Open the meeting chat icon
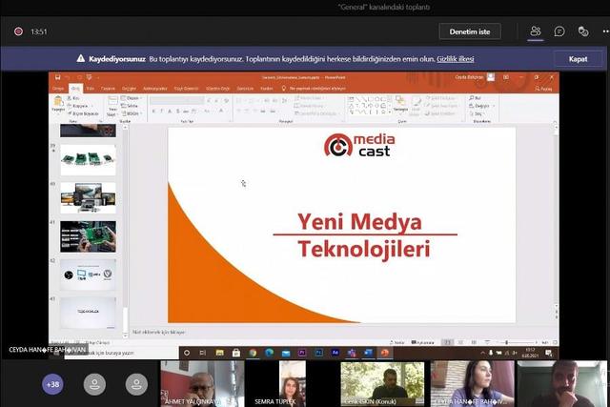 coord(559,31)
